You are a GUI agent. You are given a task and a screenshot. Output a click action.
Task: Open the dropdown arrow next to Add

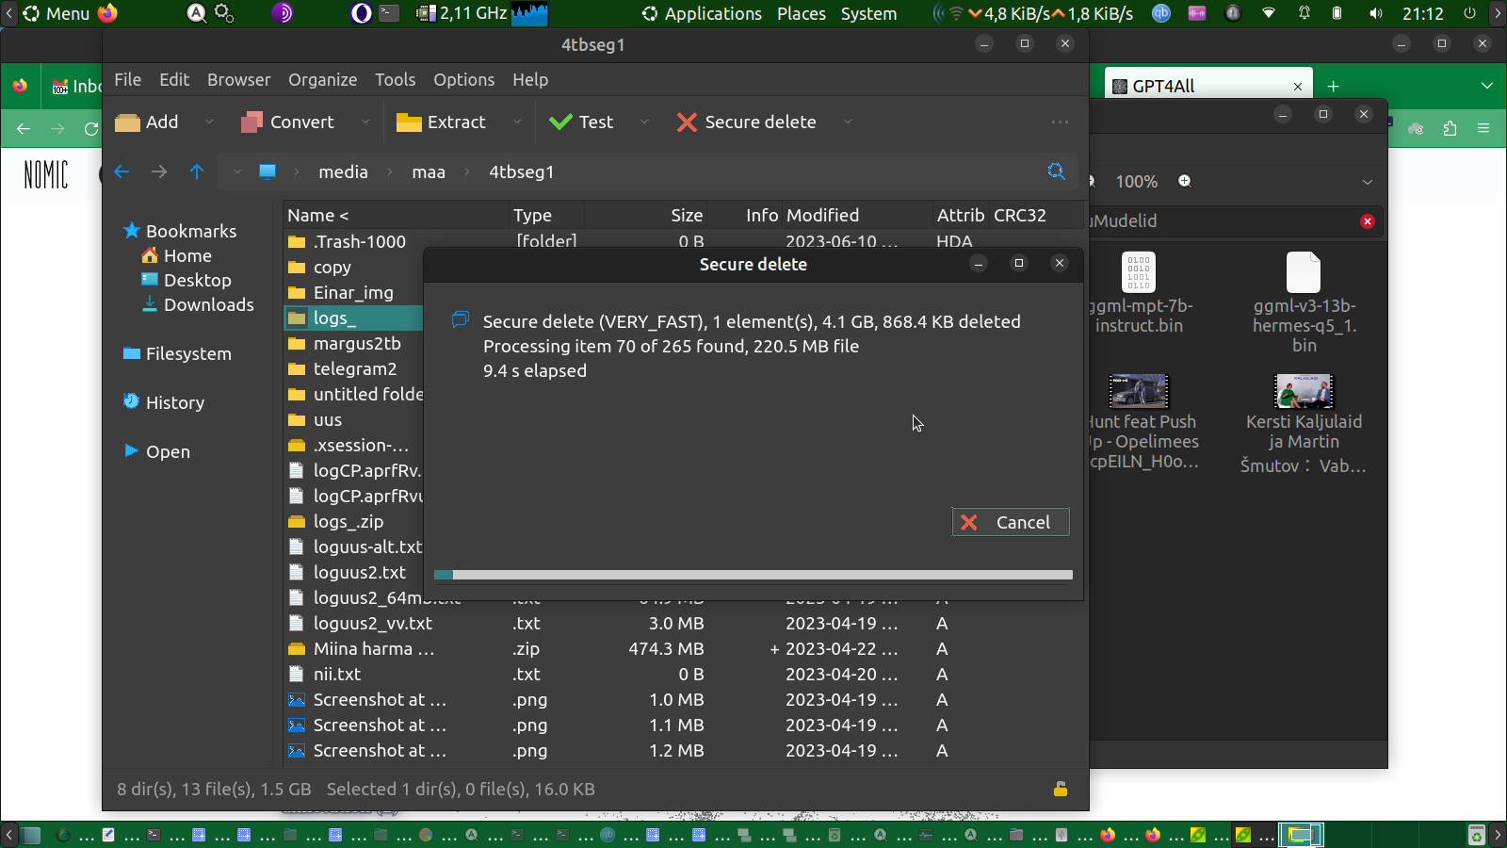(209, 122)
